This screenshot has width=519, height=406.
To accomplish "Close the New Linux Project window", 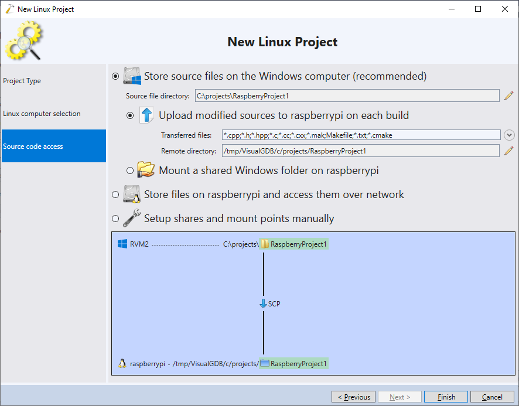I will coord(505,9).
